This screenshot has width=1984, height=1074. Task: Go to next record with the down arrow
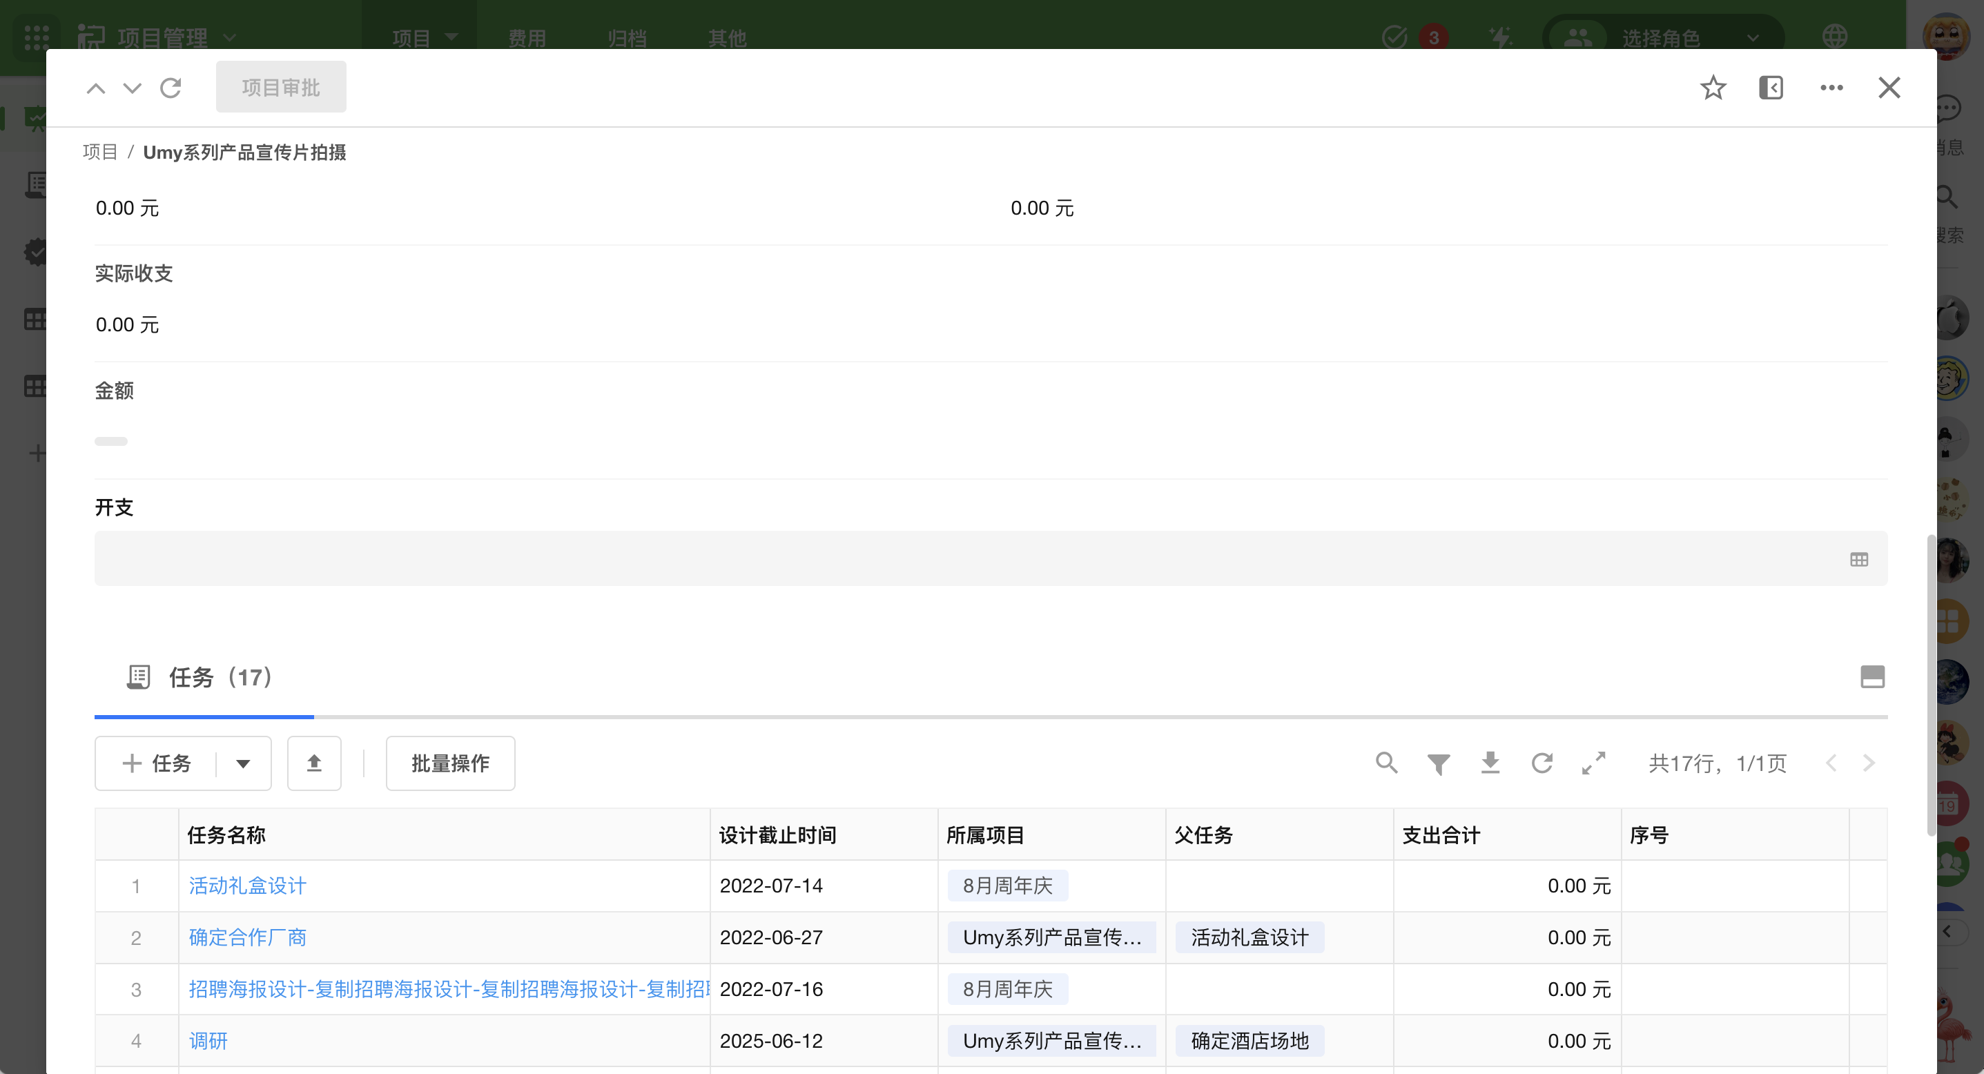pos(133,88)
